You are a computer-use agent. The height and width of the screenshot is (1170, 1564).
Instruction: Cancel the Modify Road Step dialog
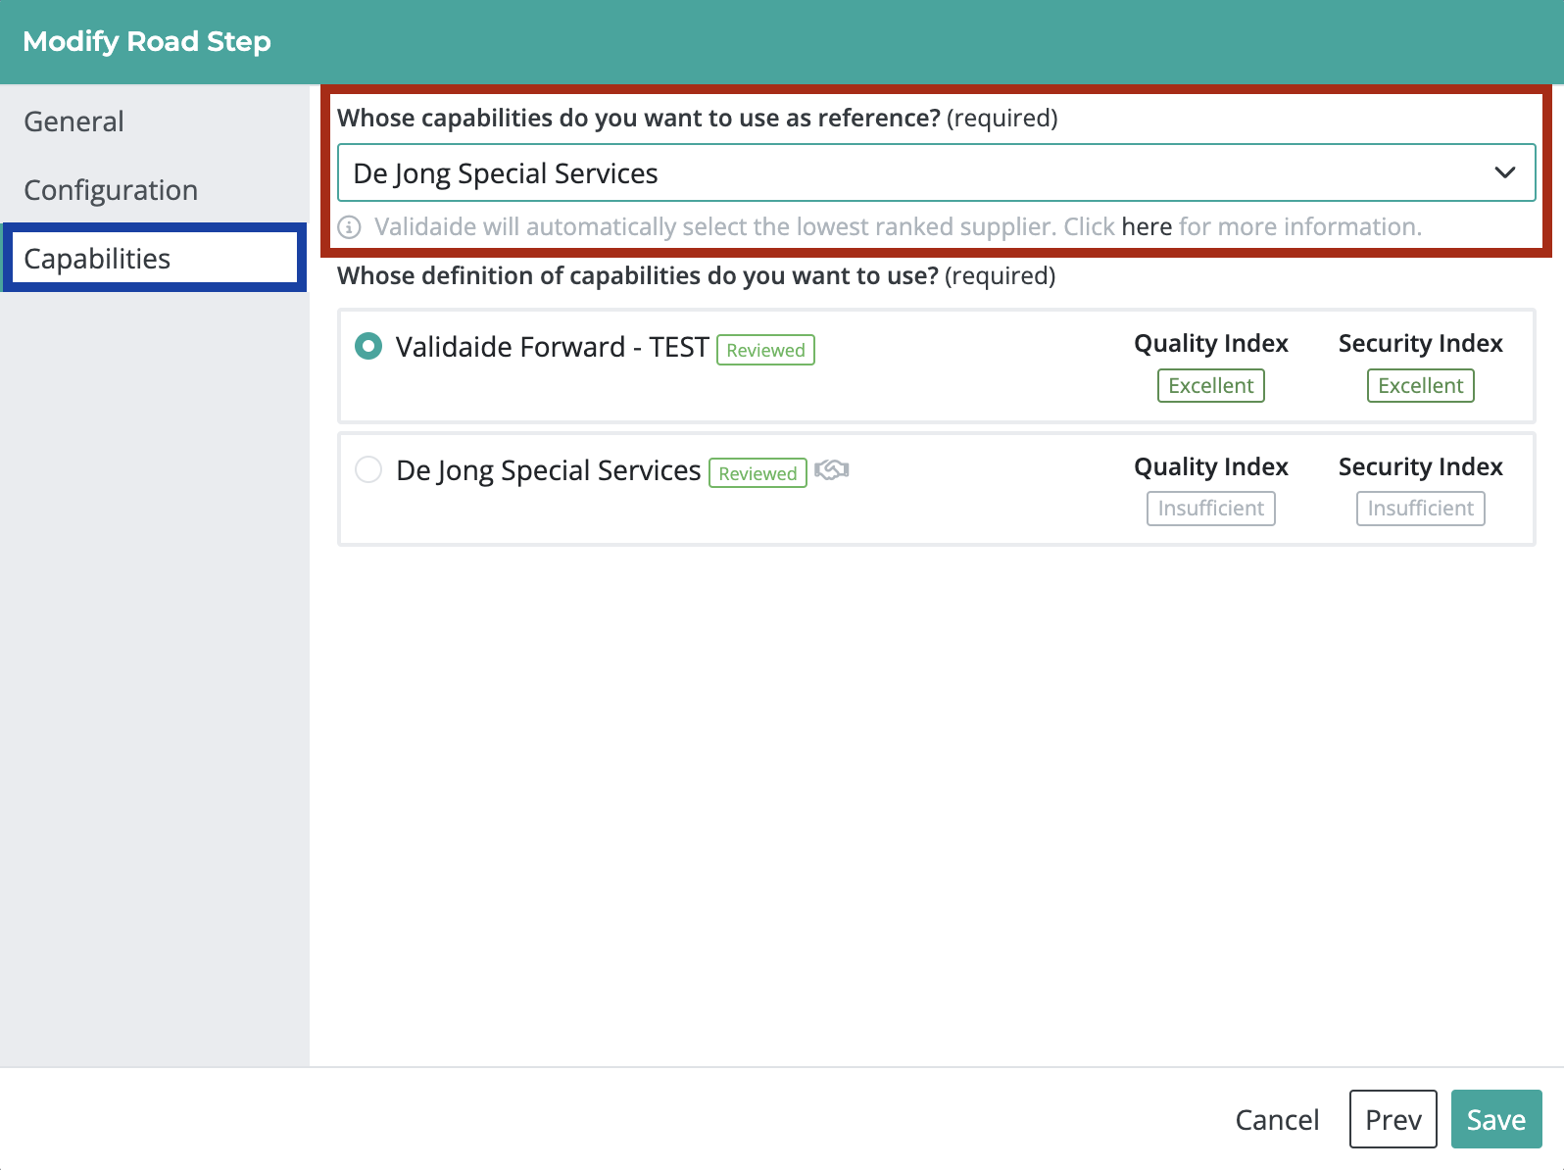pos(1277,1119)
